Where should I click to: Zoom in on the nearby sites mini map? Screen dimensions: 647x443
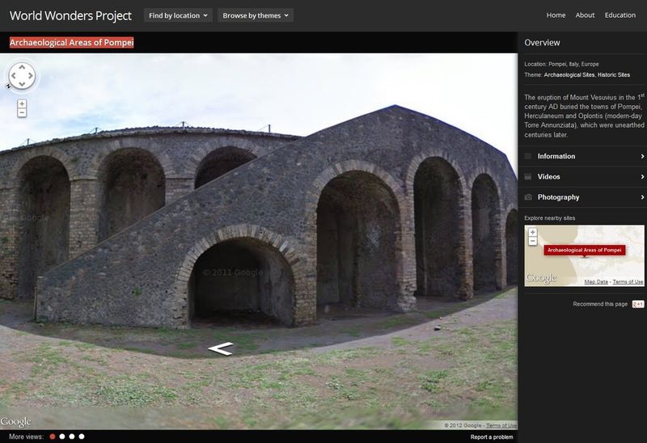click(533, 232)
